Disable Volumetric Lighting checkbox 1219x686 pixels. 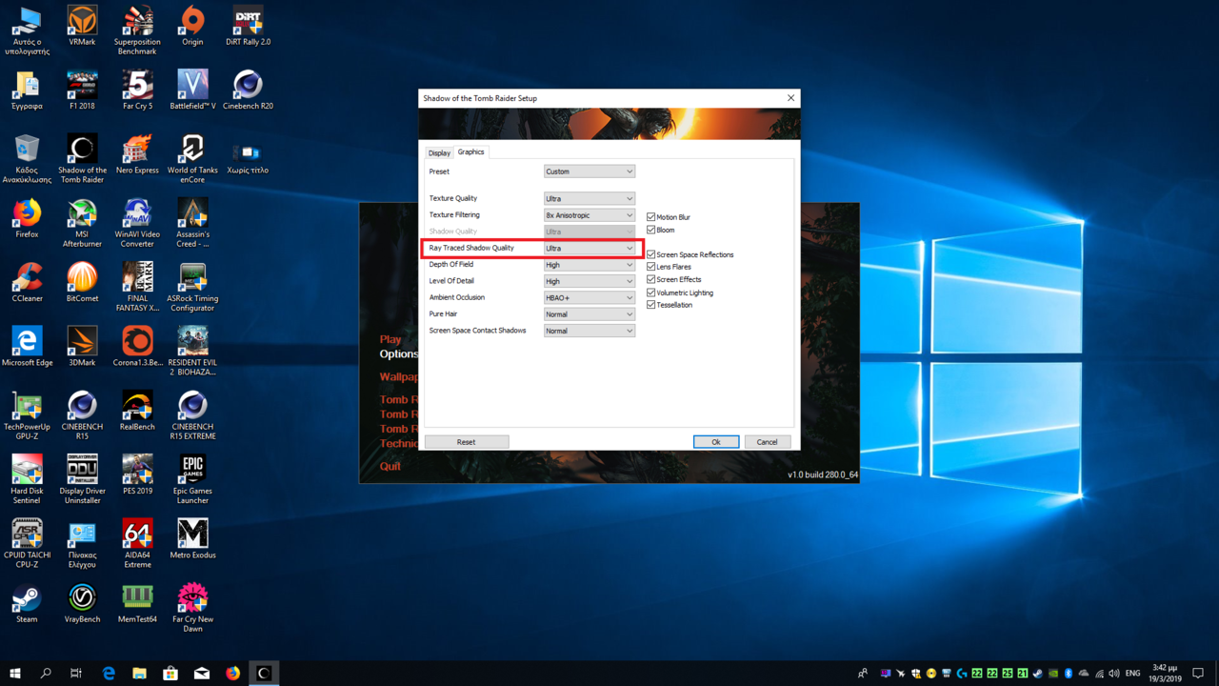(x=651, y=293)
